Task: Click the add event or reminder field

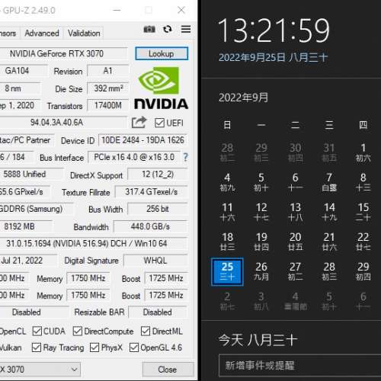Action: 299,366
